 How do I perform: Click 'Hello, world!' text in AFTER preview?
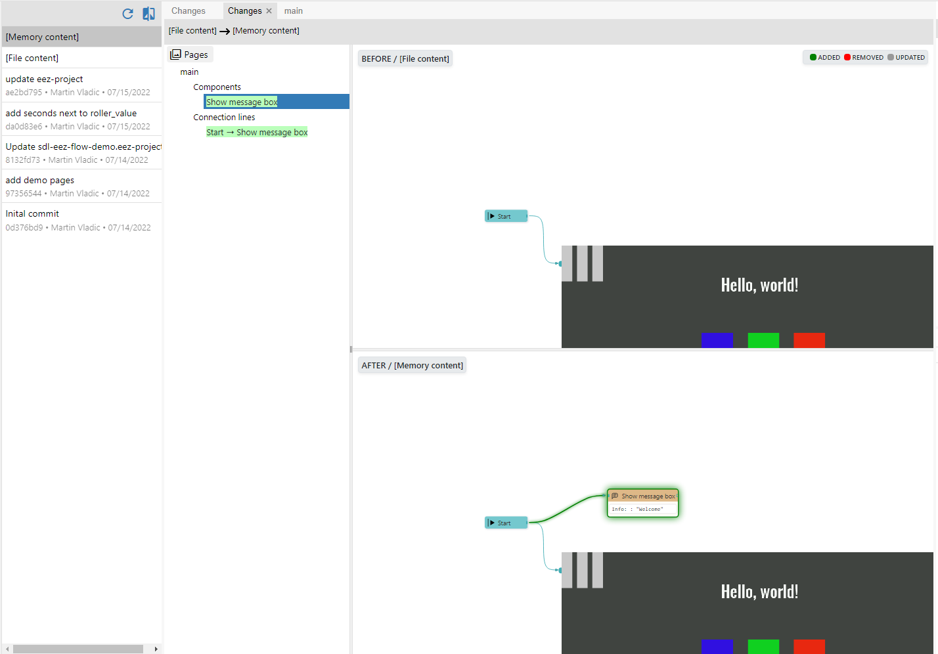(x=760, y=592)
